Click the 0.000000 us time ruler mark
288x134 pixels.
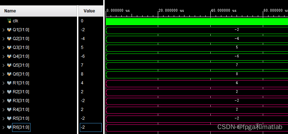tap(118, 11)
